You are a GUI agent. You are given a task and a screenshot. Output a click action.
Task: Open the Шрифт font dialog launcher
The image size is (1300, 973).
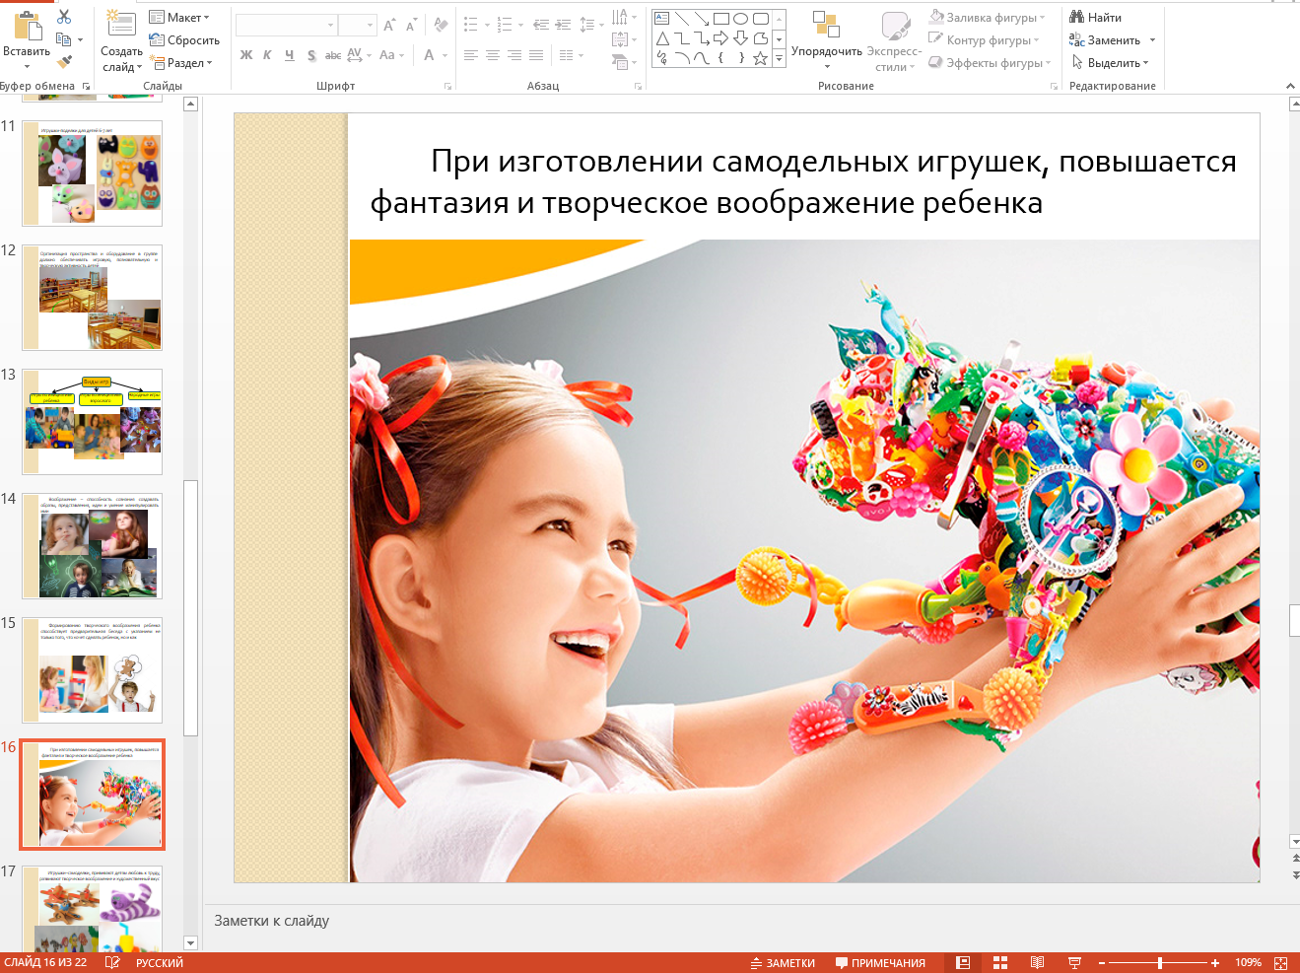click(x=448, y=87)
